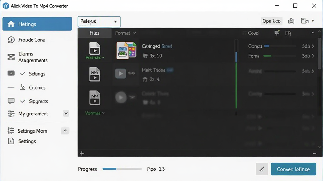Open the device layout icon in toolbar
Screen dimensions: 323x181
point(305,21)
